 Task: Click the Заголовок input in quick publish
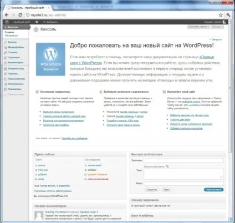pos(183,160)
